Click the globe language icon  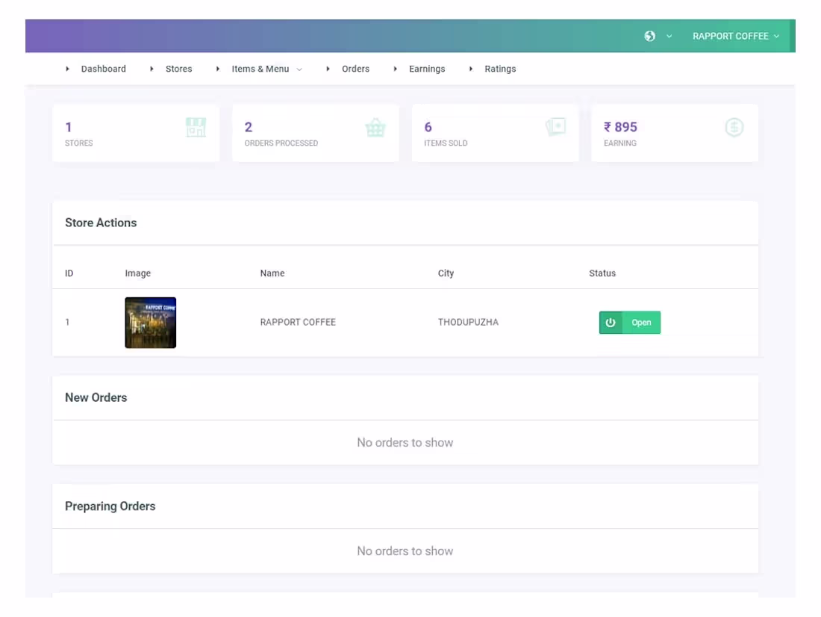tap(649, 36)
